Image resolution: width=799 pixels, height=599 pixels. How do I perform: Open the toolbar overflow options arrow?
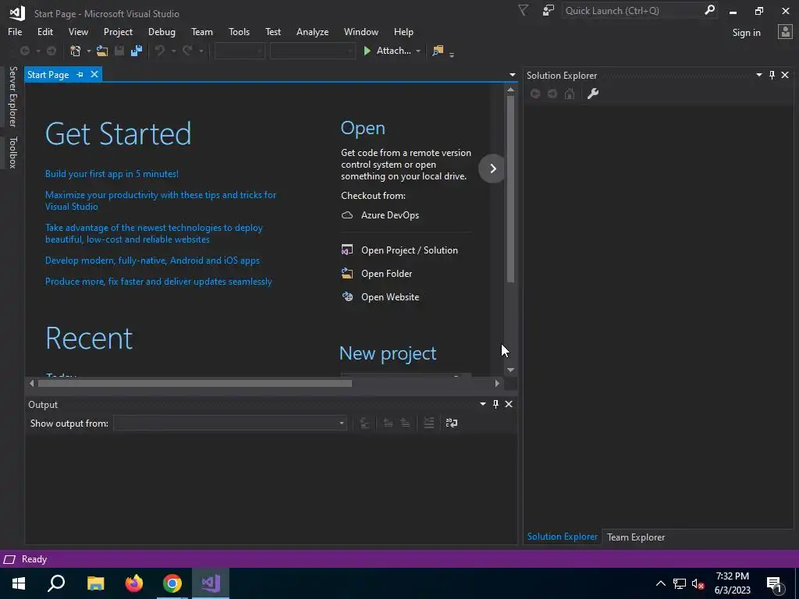click(x=452, y=54)
